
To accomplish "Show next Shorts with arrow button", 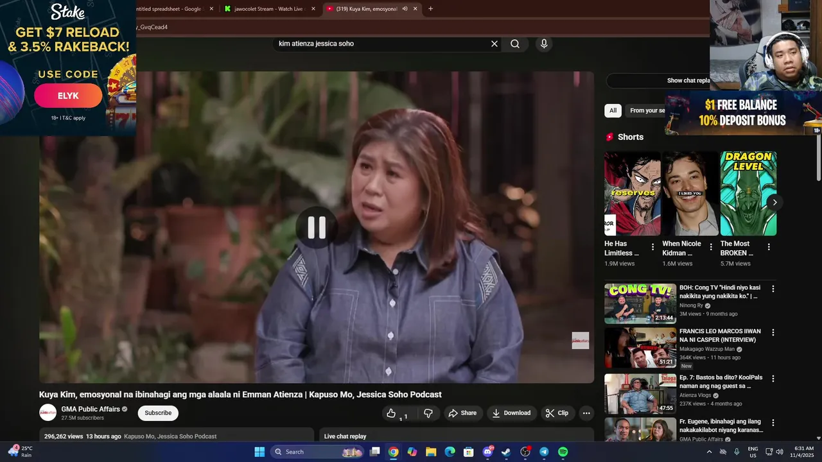I will (x=774, y=202).
